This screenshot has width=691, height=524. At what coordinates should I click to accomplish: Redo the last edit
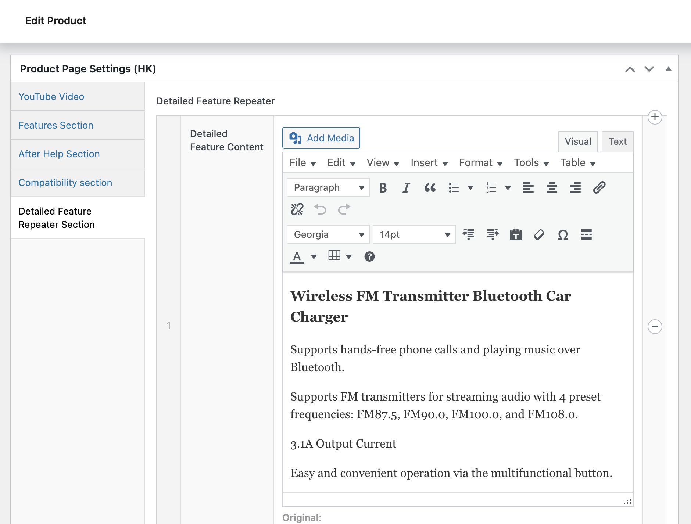pyautogui.click(x=344, y=209)
